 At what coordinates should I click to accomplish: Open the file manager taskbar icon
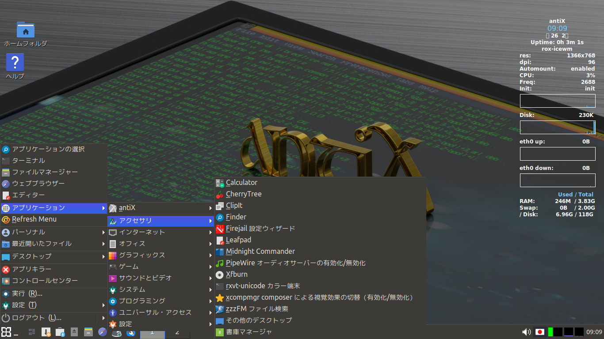pos(88,332)
